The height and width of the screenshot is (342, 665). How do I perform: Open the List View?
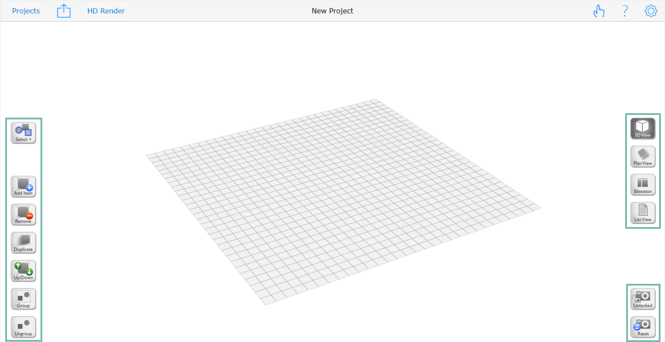643,213
